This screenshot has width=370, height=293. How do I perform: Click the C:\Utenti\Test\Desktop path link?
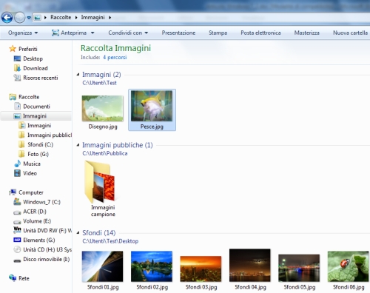pos(110,241)
